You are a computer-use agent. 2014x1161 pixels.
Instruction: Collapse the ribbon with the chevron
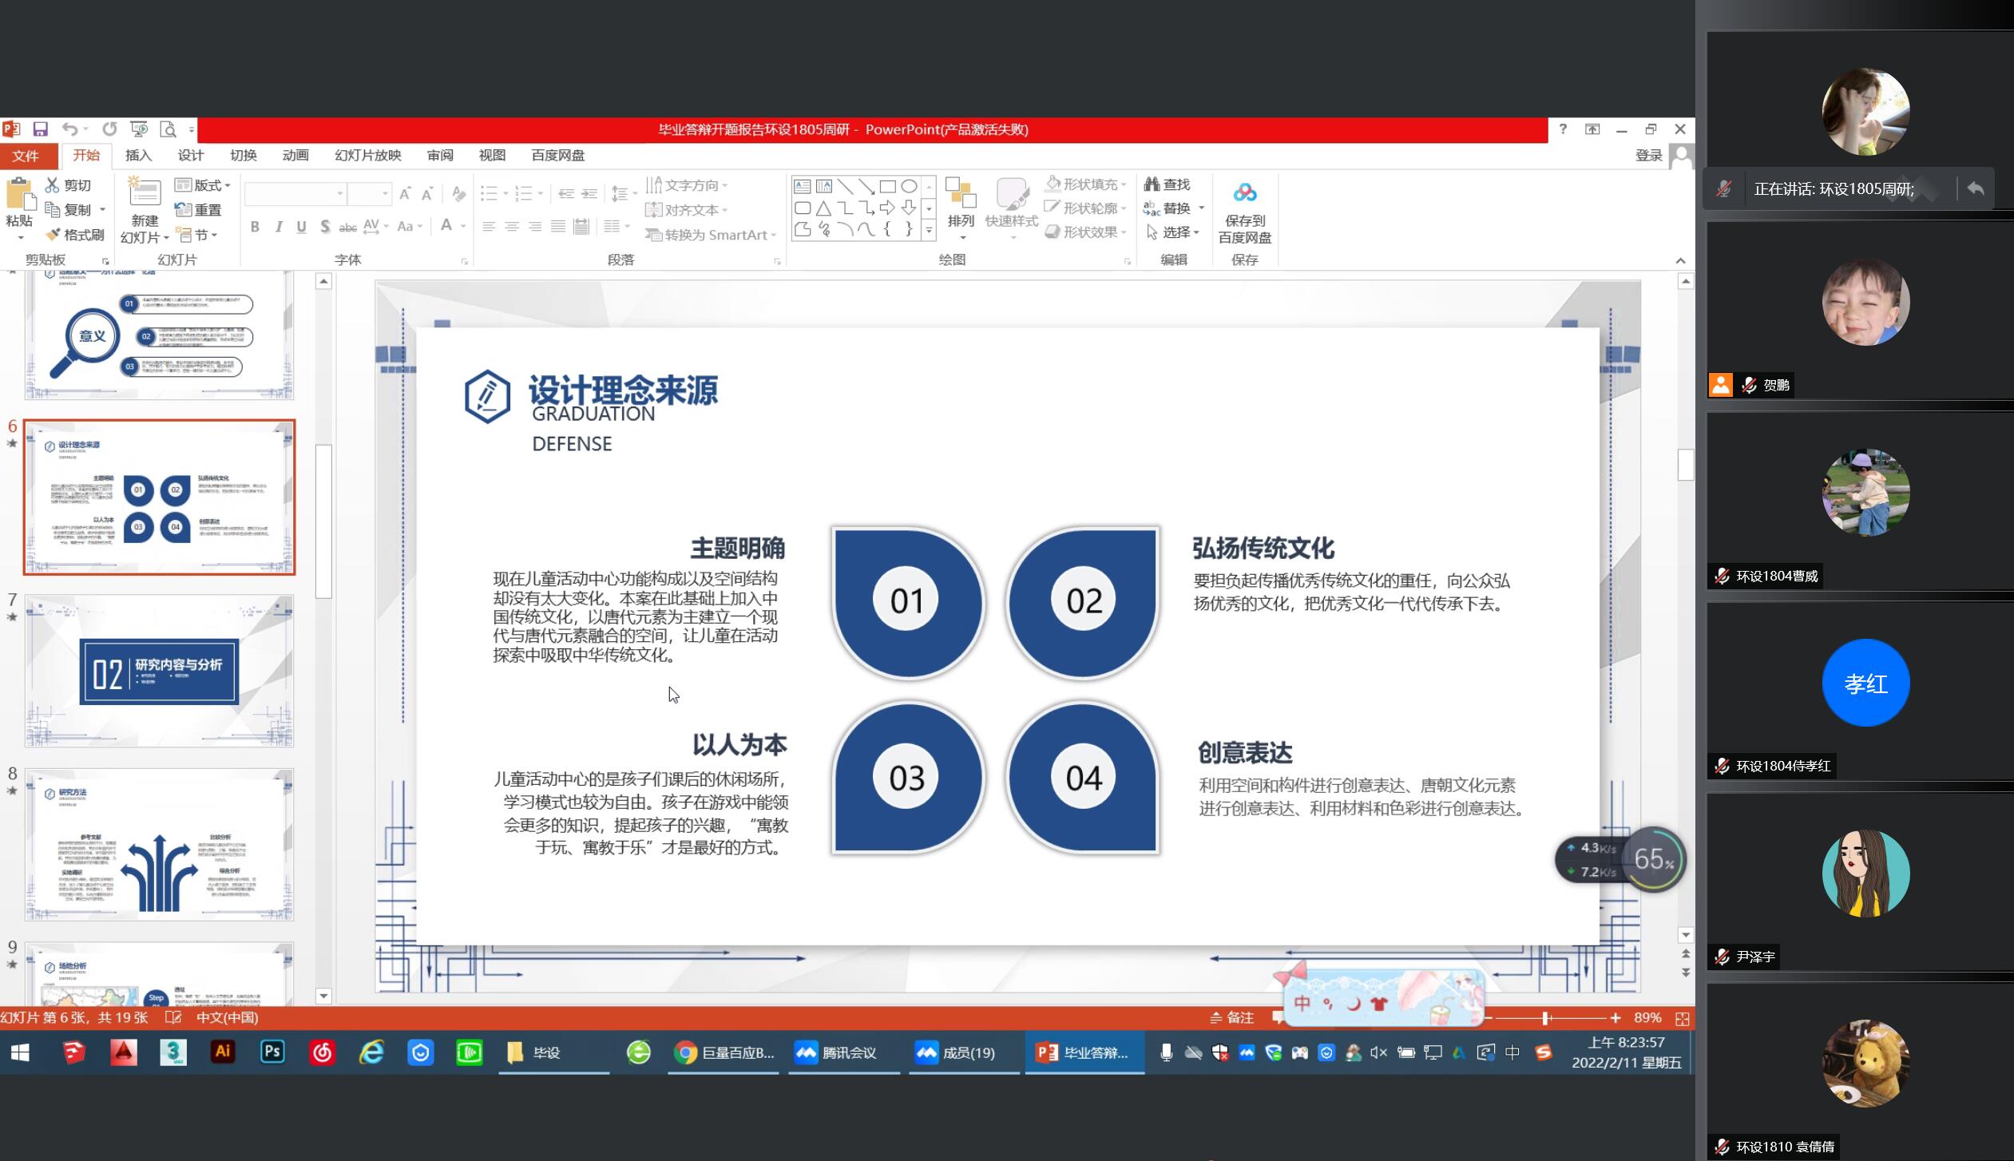click(x=1680, y=260)
